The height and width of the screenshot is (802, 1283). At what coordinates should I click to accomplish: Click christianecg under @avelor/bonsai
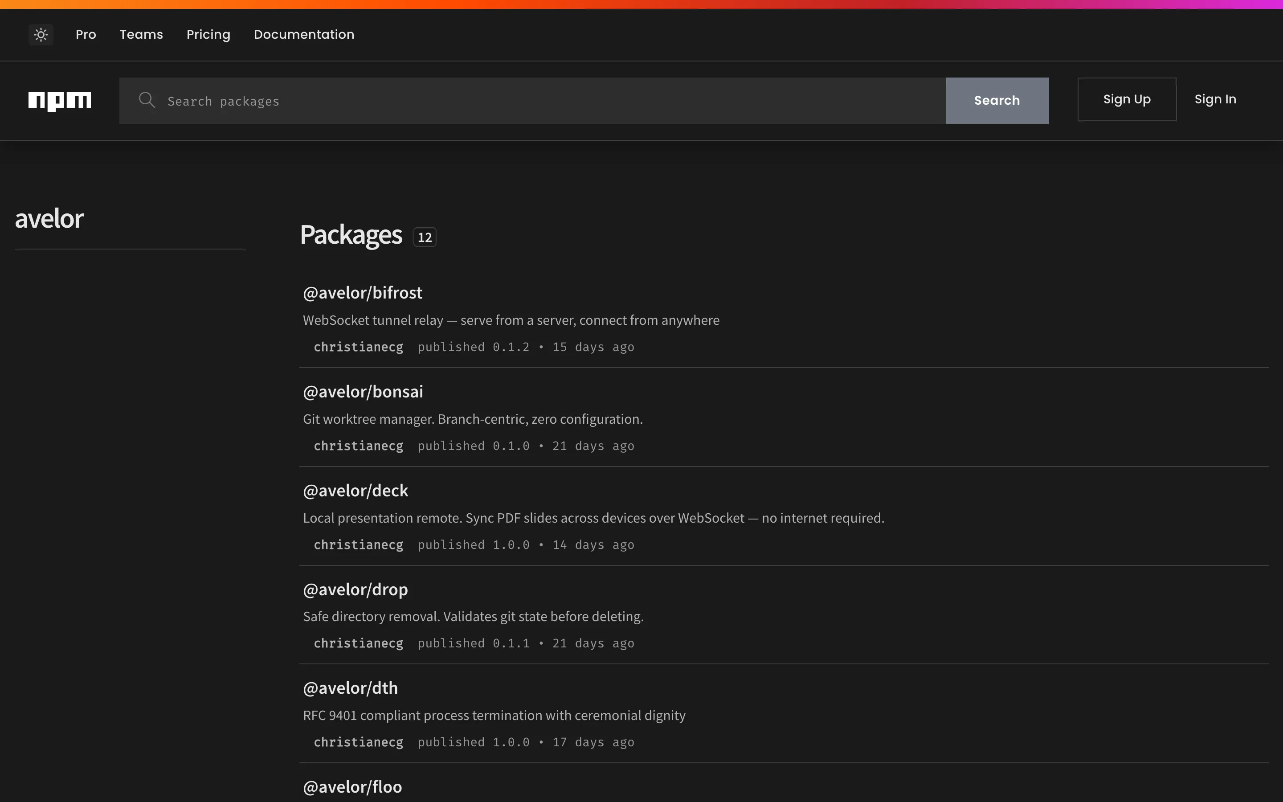click(358, 446)
